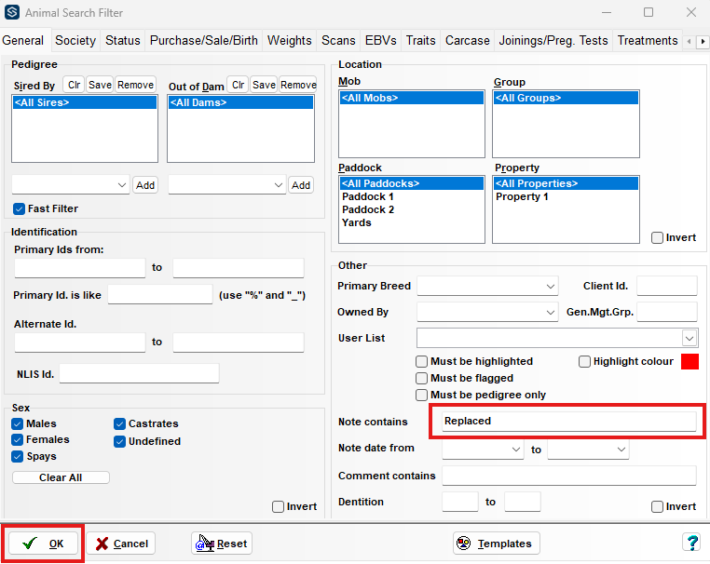The width and height of the screenshot is (710, 564).
Task: Confirm with the green checkmark OK button
Action: 44,544
